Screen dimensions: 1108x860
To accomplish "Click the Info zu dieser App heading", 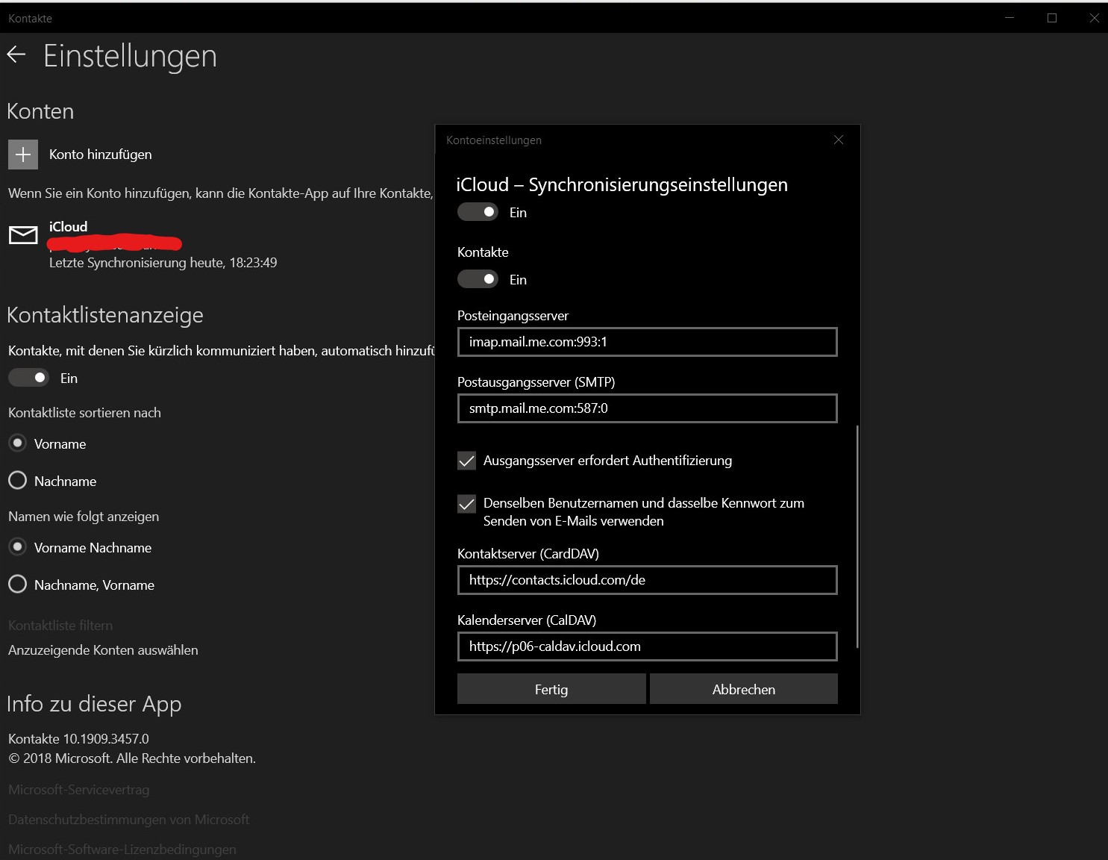I will coord(94,704).
